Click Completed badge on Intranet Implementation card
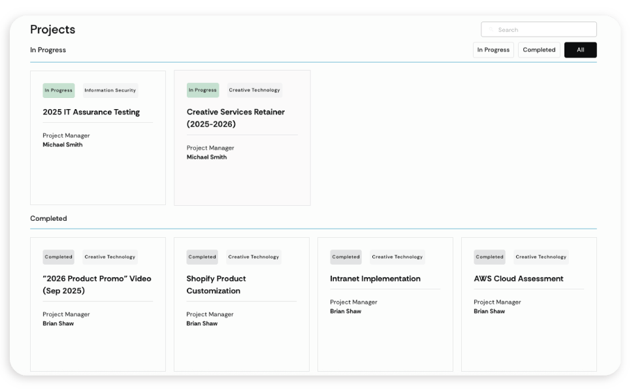631x390 pixels. [x=346, y=257]
